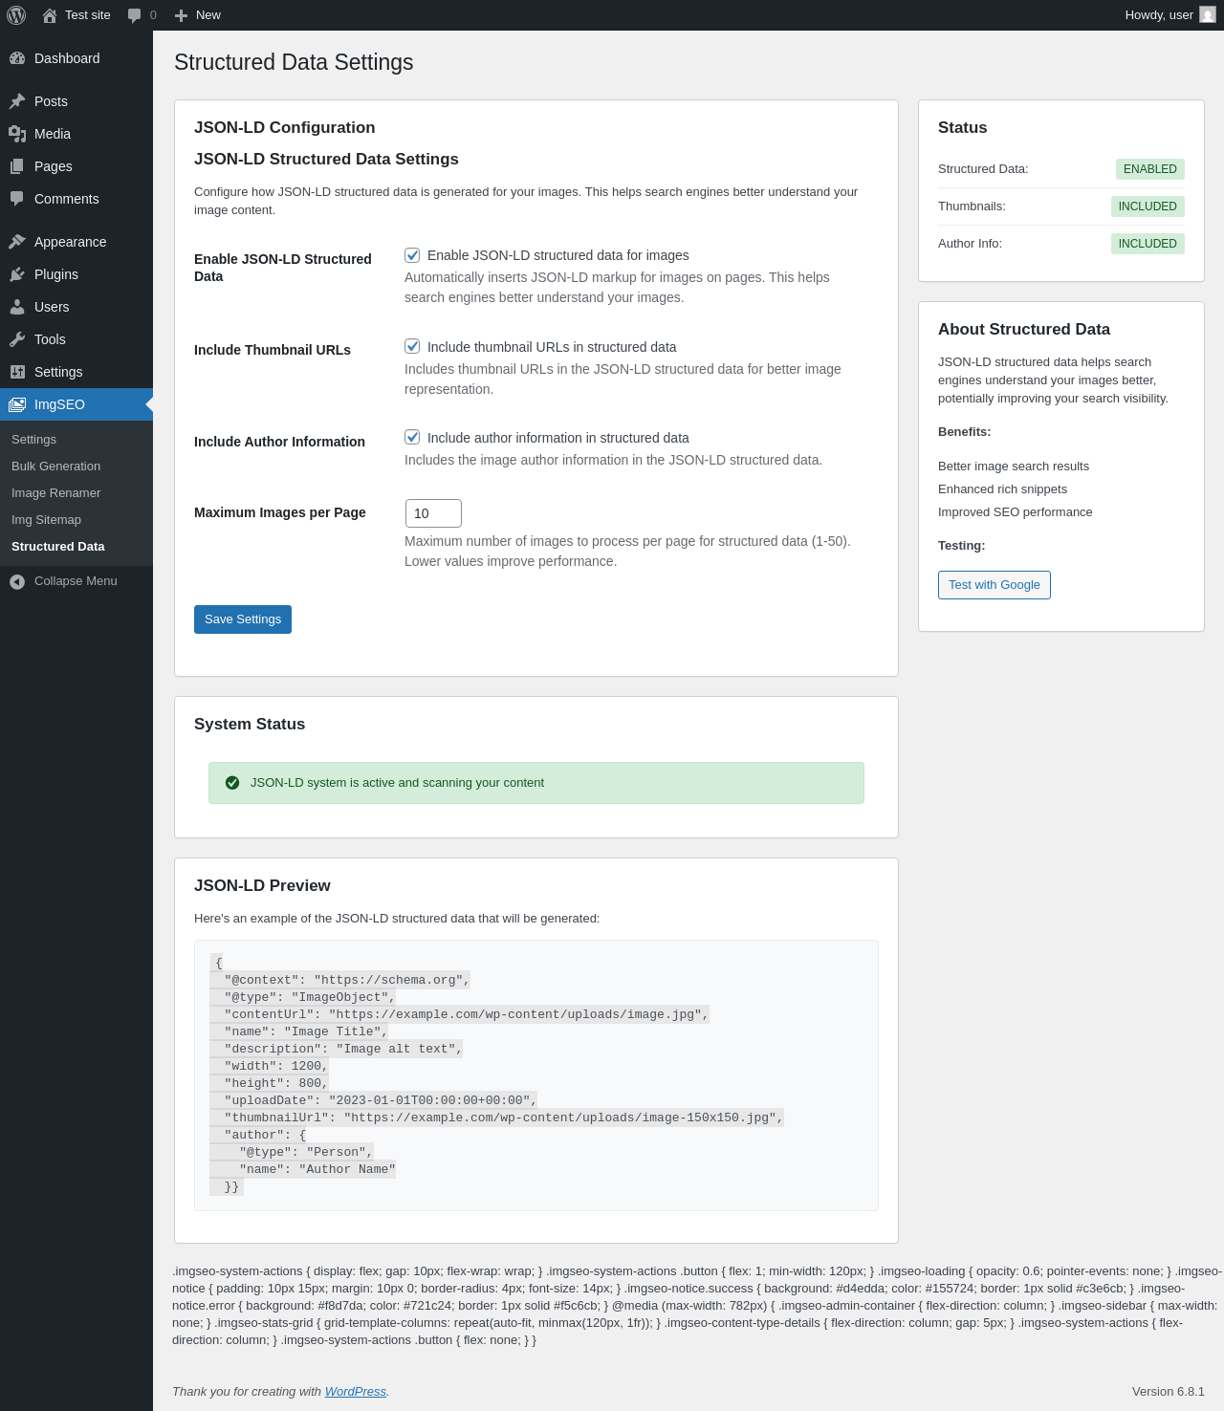The height and width of the screenshot is (1411, 1224).
Task: Click the Comments speech bubble sidebar icon
Action: [17, 199]
